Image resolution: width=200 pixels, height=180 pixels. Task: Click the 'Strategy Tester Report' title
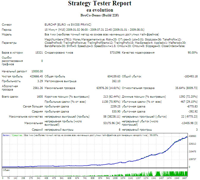click(x=100, y=4)
